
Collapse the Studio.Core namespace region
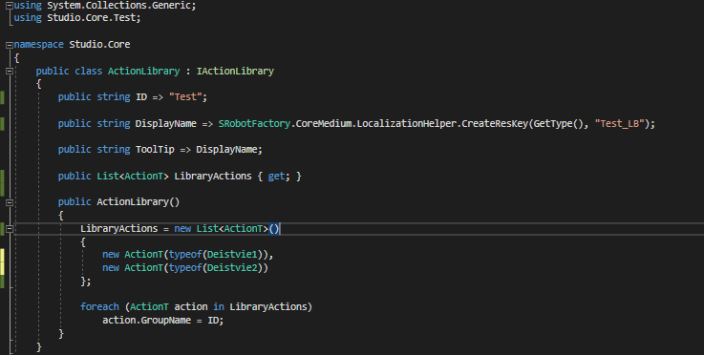9,45
